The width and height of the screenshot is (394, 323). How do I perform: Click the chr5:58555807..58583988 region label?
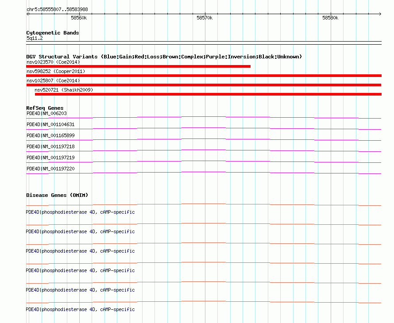click(x=57, y=10)
